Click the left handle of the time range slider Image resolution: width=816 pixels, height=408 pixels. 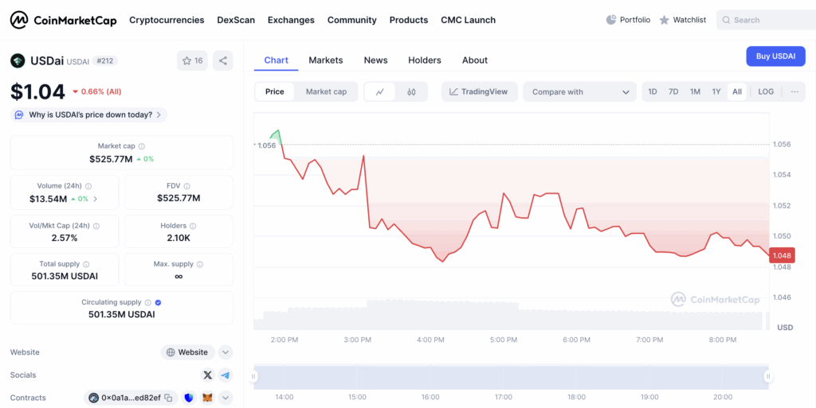pos(254,377)
